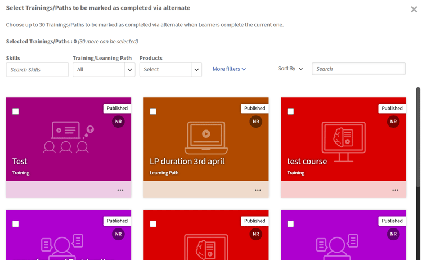
Task: Click Published badge on test course card
Action: (392, 109)
